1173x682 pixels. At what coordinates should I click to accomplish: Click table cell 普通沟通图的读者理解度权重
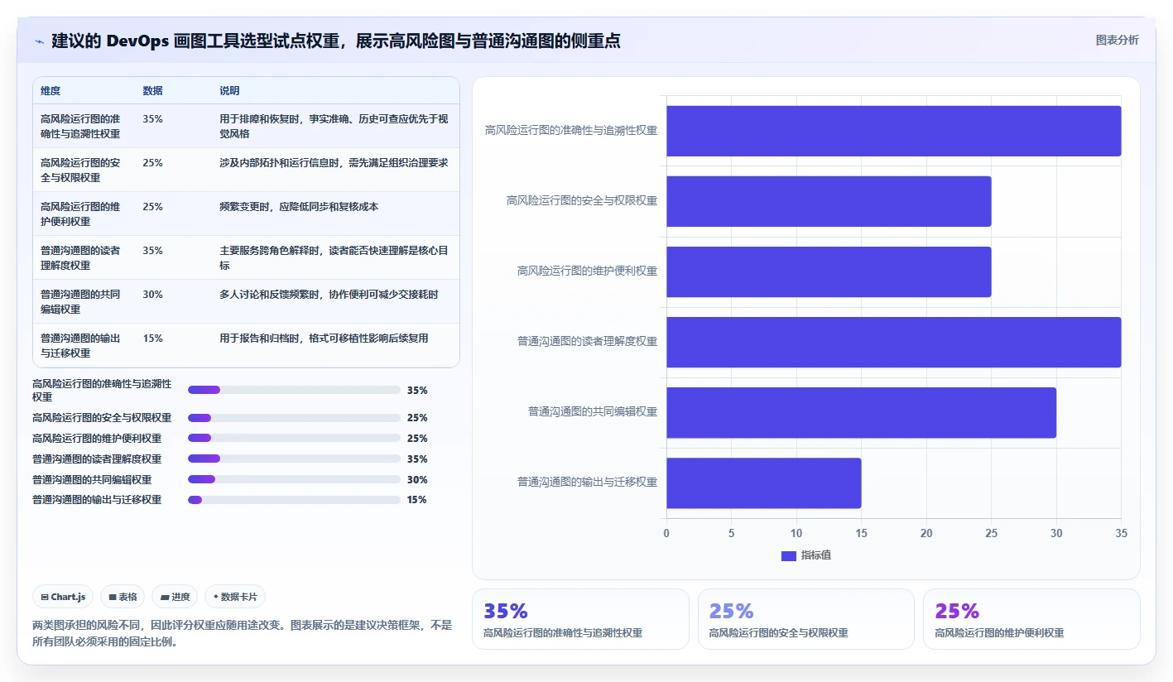[x=80, y=257]
